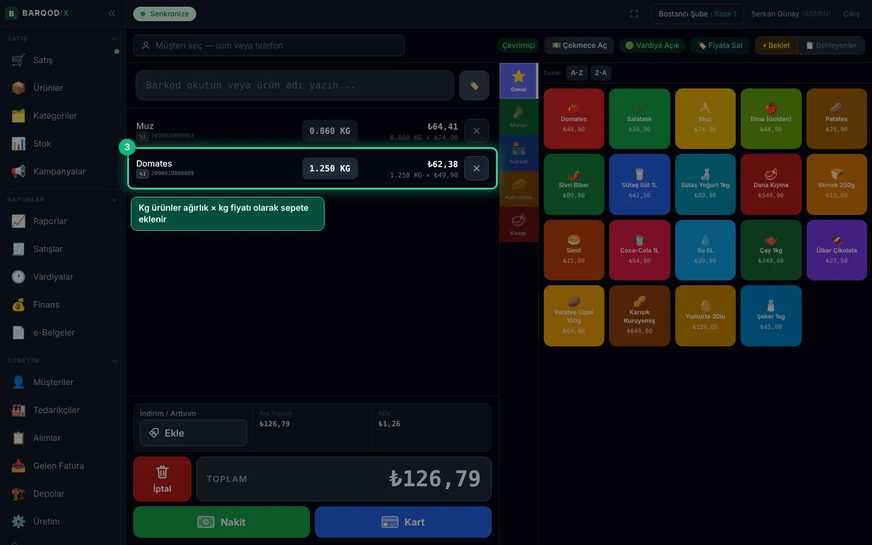Select the Genel category tab
The height and width of the screenshot is (545, 872).
tap(518, 81)
